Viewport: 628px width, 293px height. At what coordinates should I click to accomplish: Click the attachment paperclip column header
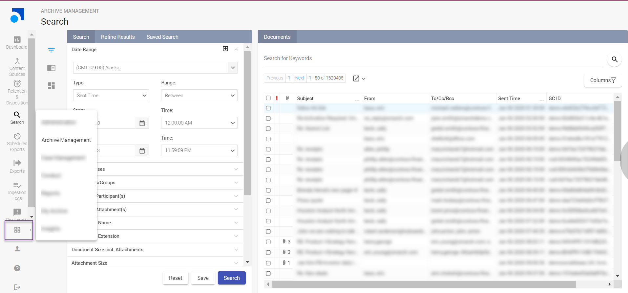(x=287, y=98)
